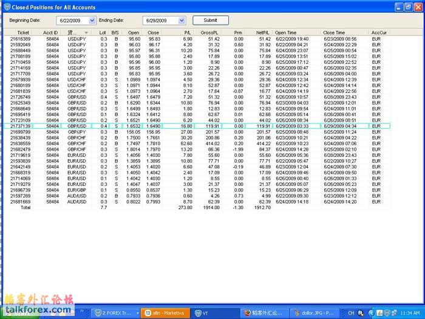Image resolution: width=425 pixels, height=319 pixels.
Task: Sort by the Ticket column header
Action: (23, 33)
